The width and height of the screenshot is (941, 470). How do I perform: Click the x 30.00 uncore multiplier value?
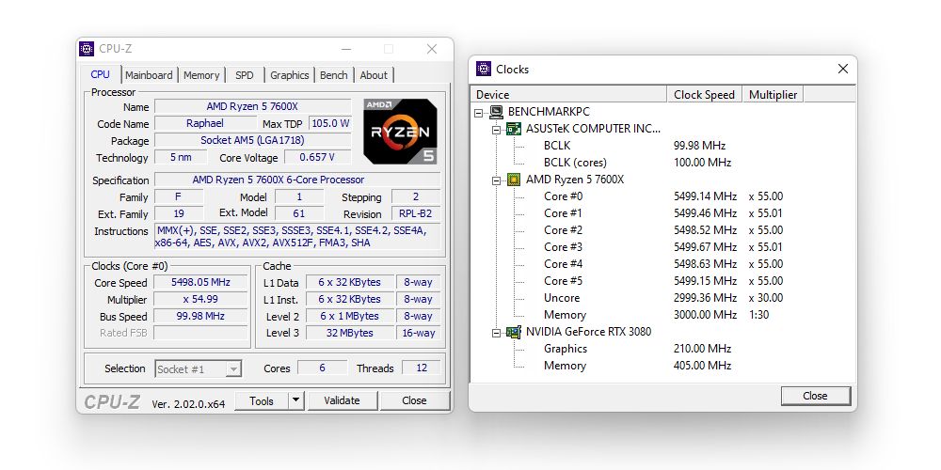click(x=766, y=298)
